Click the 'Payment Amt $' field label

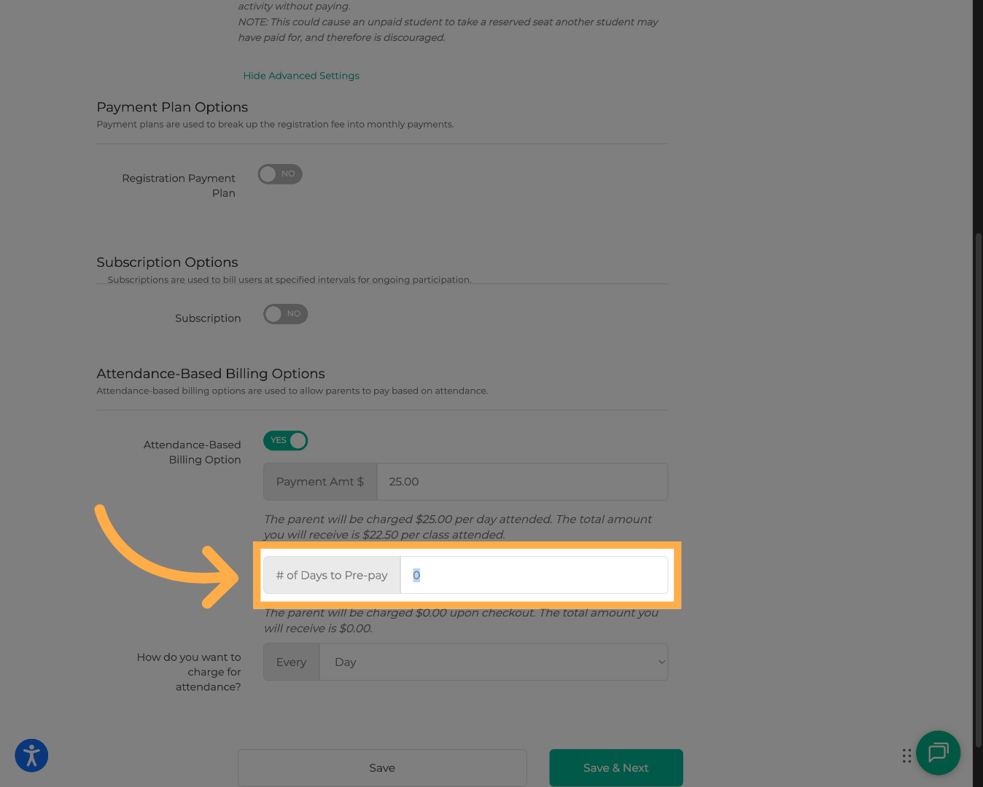pos(320,482)
